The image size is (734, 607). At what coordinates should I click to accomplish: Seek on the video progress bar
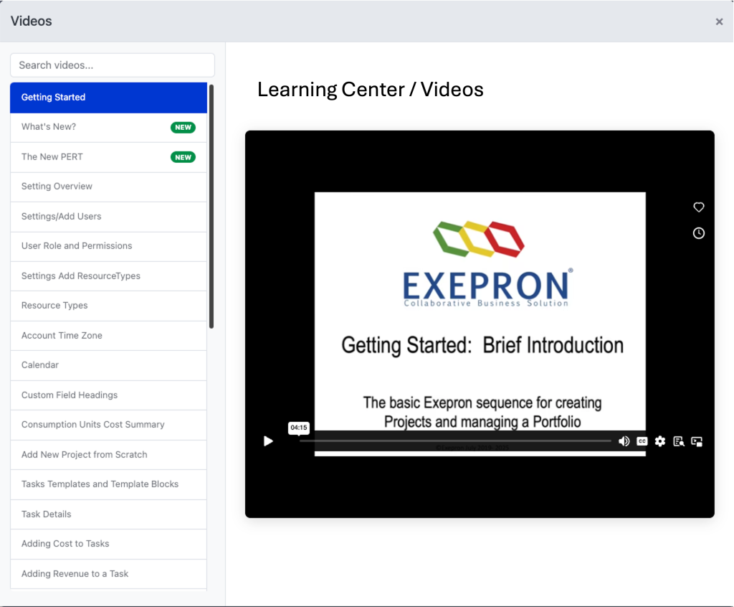(x=455, y=441)
